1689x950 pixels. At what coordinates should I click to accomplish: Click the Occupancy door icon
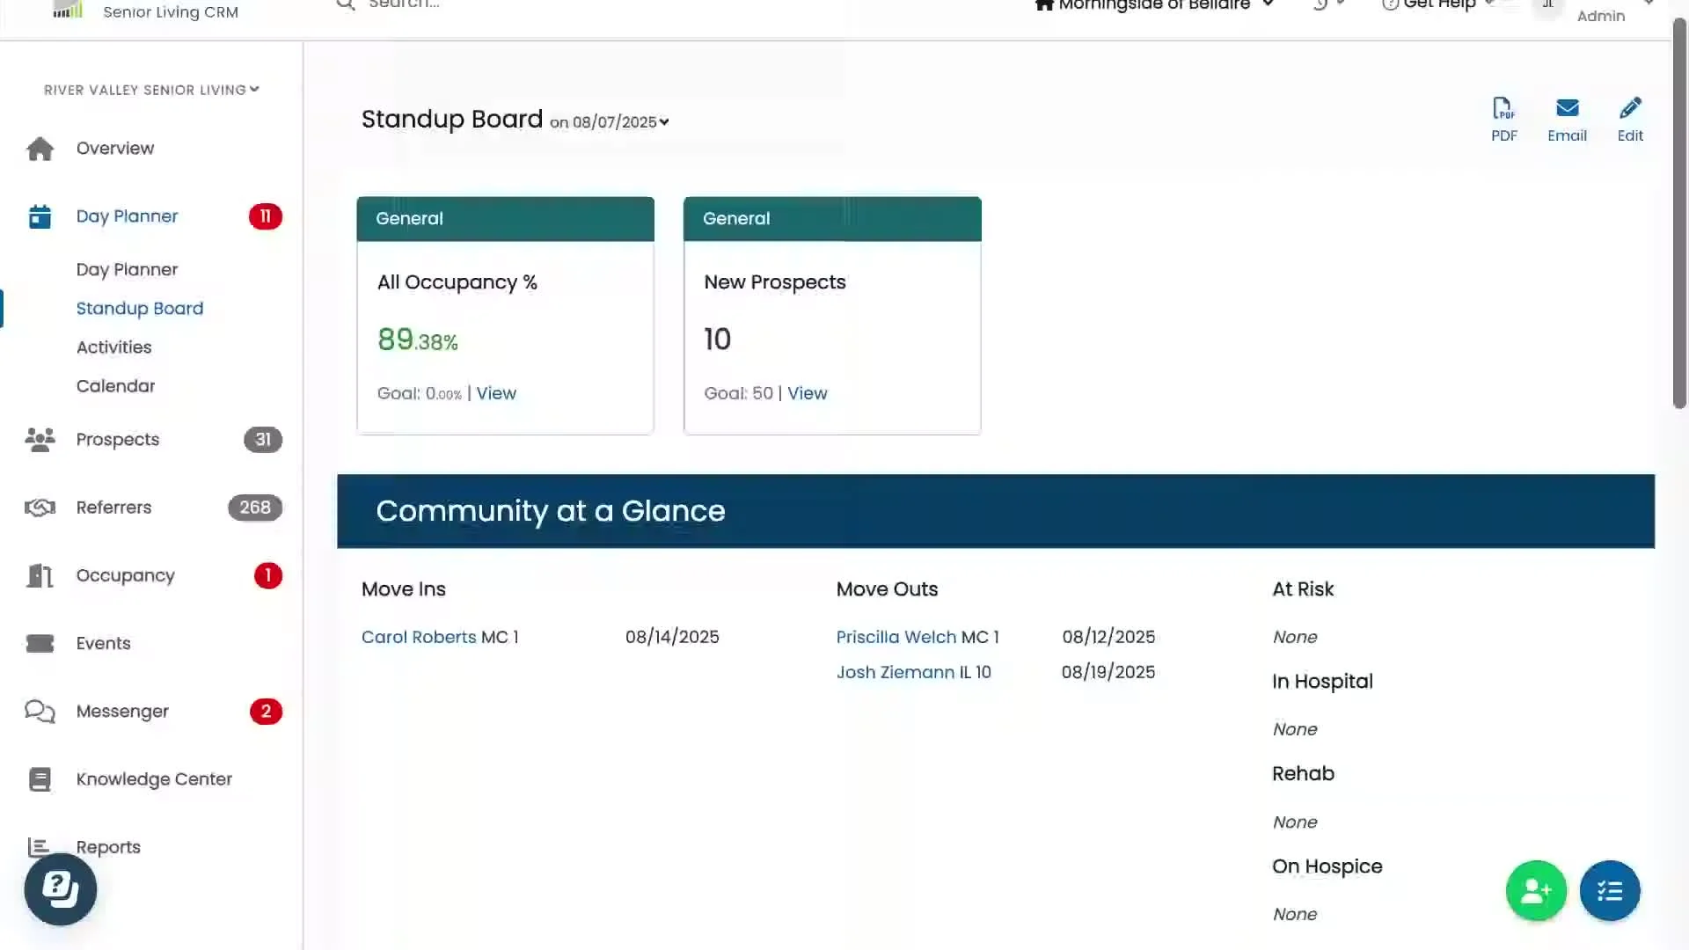click(x=40, y=576)
